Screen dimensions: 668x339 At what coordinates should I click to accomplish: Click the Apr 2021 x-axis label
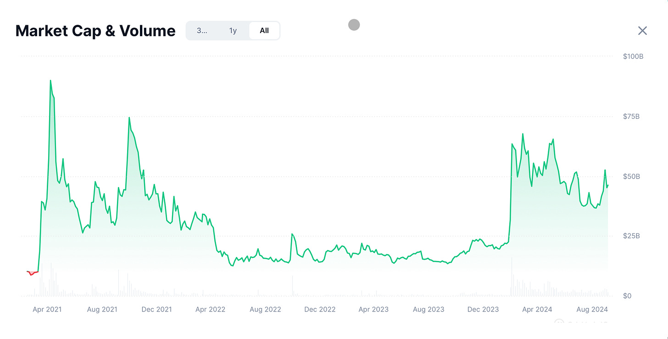47,310
